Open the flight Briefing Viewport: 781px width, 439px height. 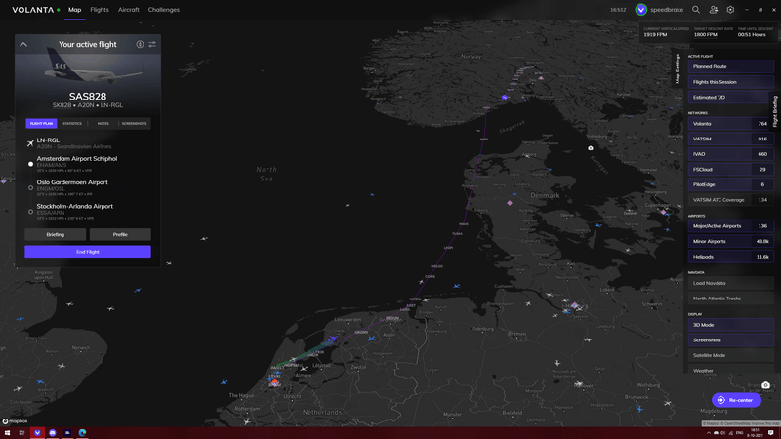56,234
